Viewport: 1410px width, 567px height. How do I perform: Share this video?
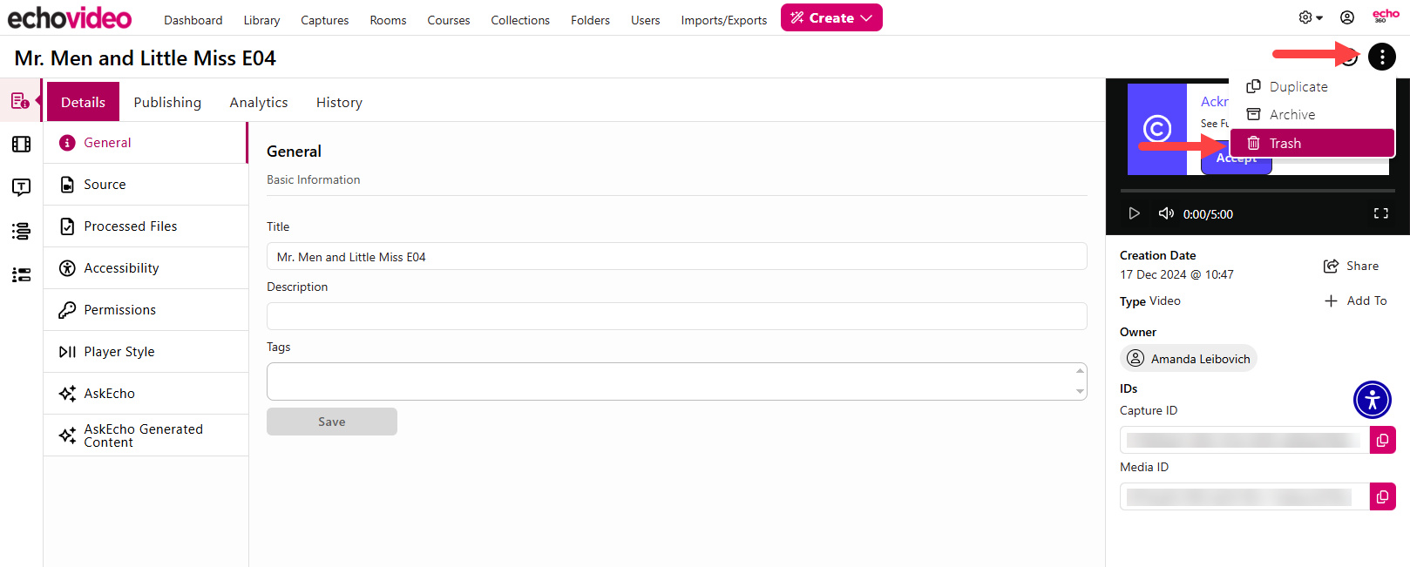tap(1351, 266)
